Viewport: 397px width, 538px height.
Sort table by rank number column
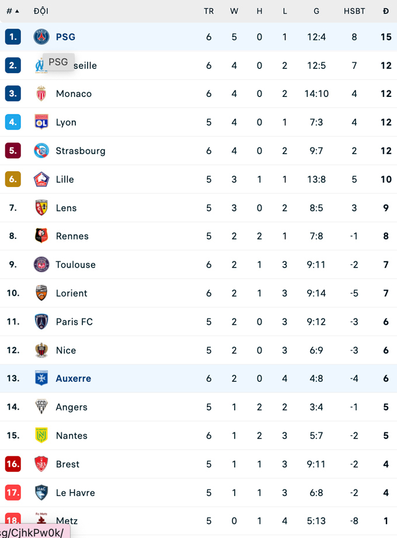tap(12, 11)
